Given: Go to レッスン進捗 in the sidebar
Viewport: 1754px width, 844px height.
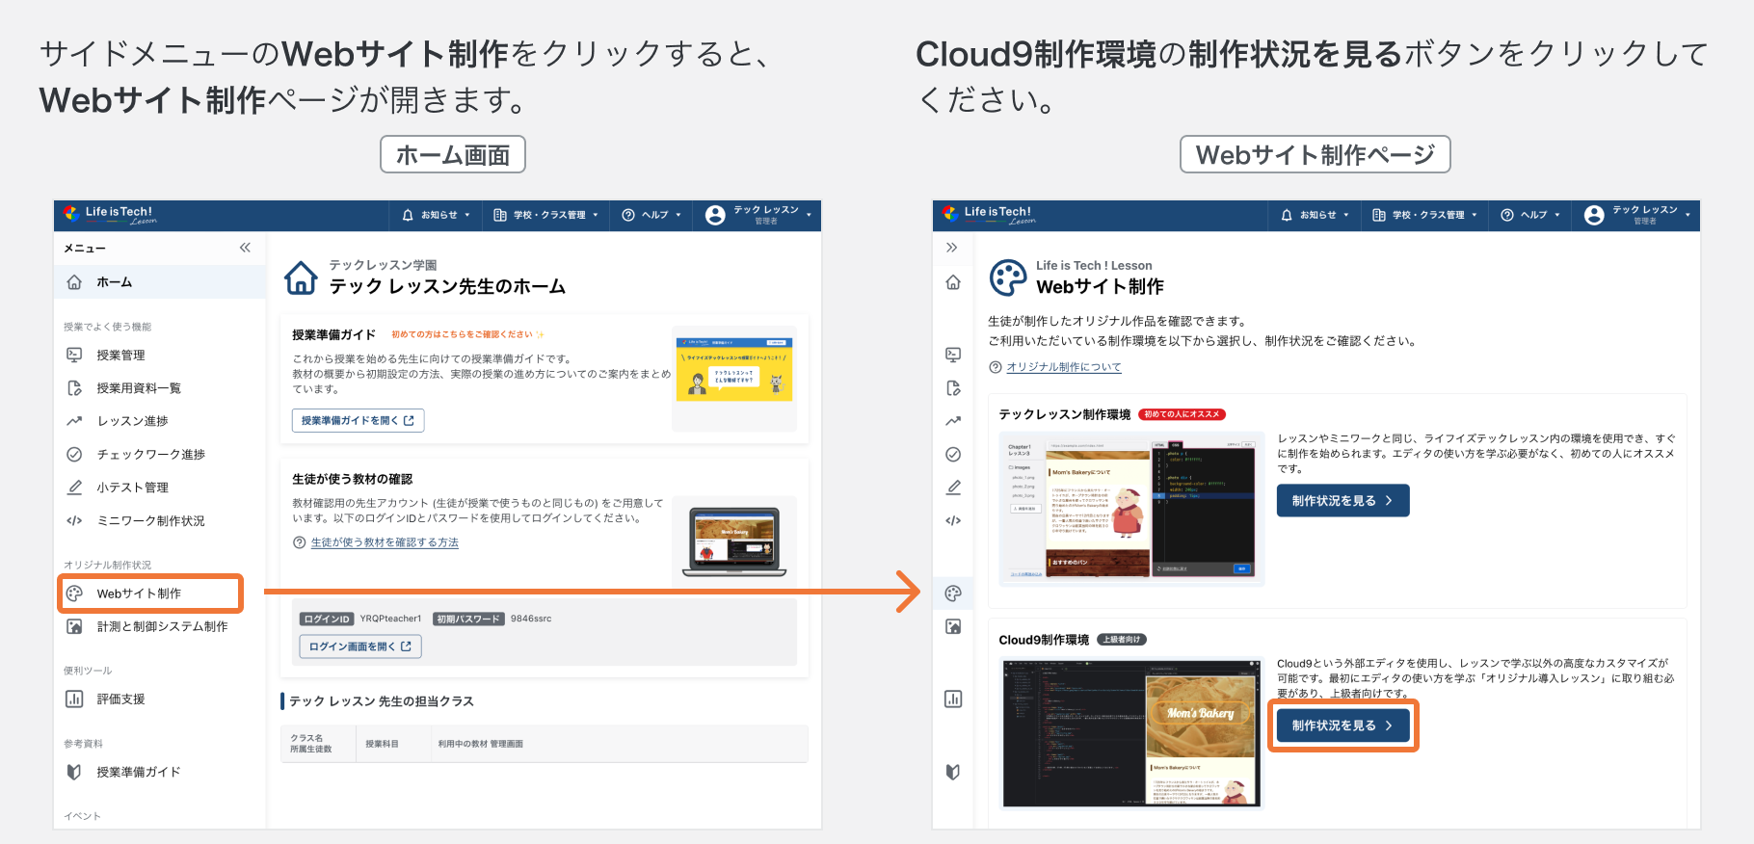Looking at the screenshot, I should point(160,421).
